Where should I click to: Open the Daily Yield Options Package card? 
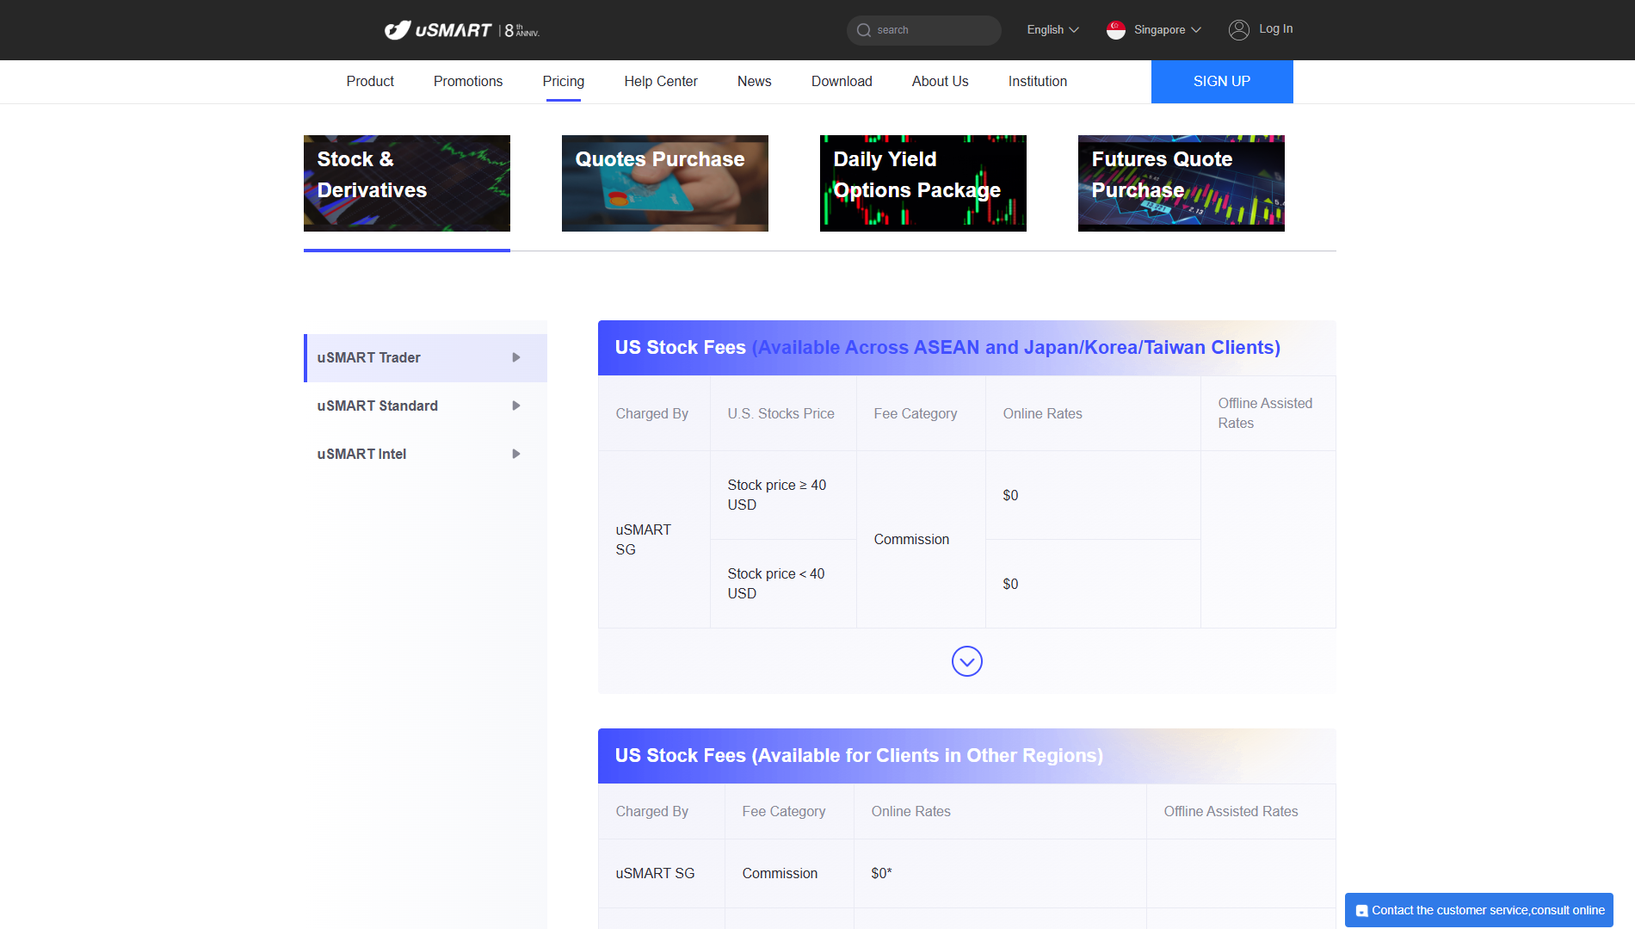[922, 183]
